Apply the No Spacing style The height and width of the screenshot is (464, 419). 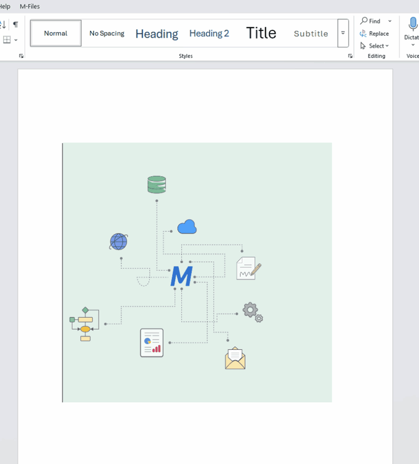107,33
